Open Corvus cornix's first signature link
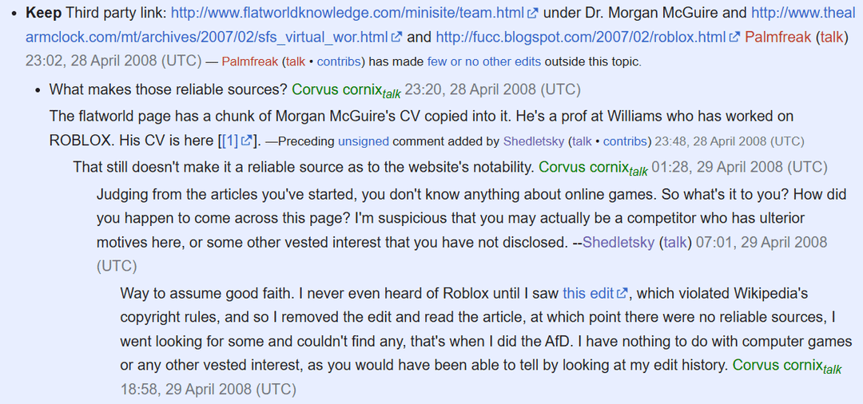863x404 pixels. coord(336,89)
